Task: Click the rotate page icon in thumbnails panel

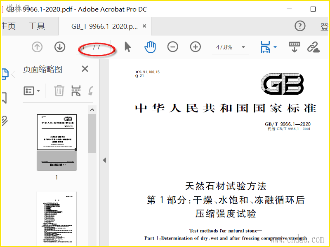Action: coord(91,91)
